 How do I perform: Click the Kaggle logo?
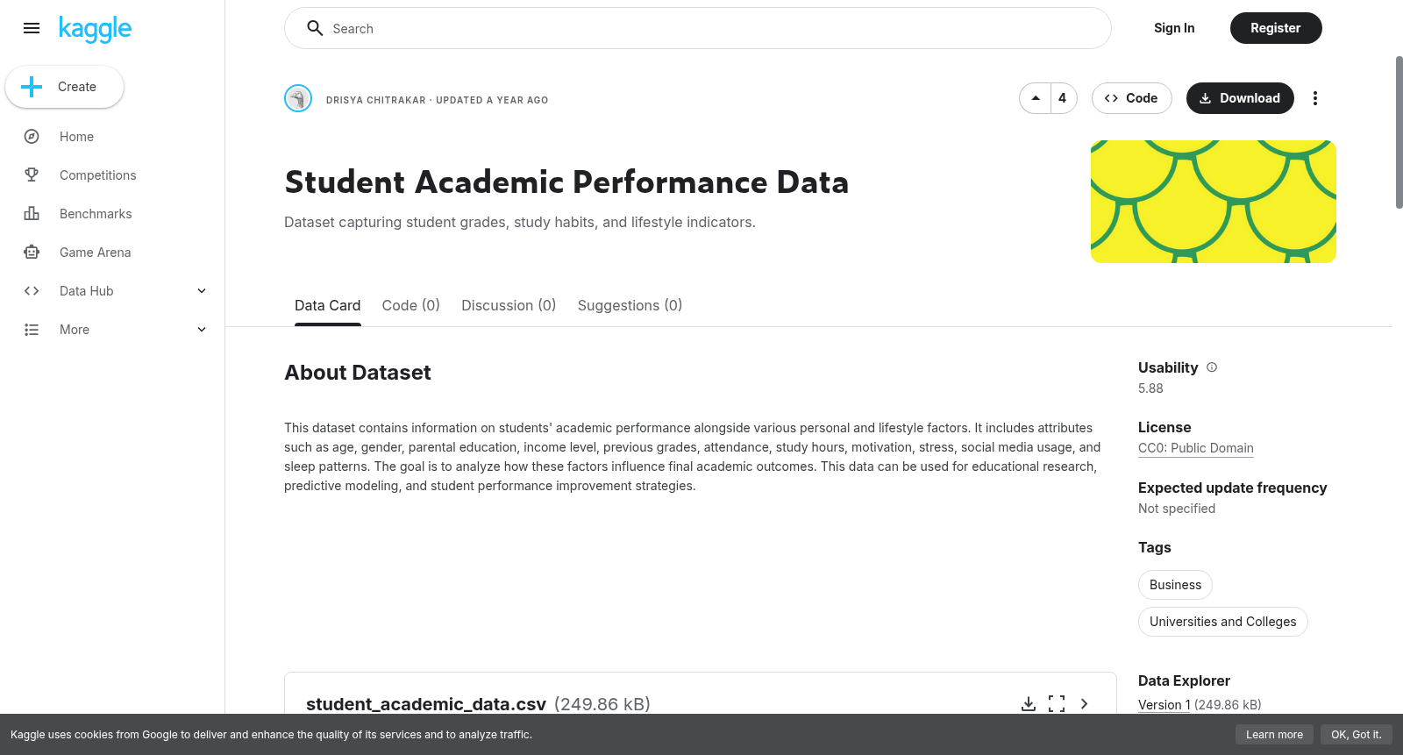coord(95,29)
